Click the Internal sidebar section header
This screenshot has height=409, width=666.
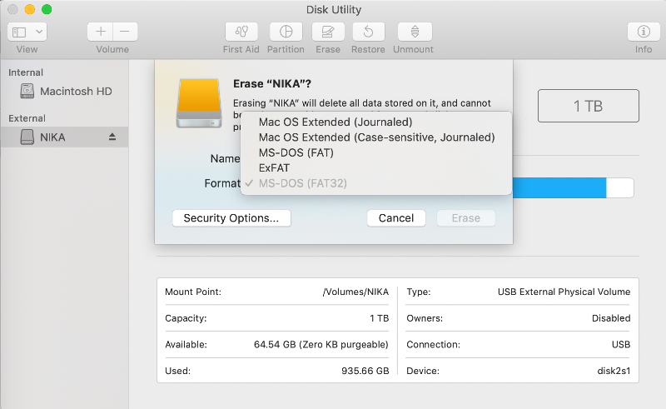(26, 72)
